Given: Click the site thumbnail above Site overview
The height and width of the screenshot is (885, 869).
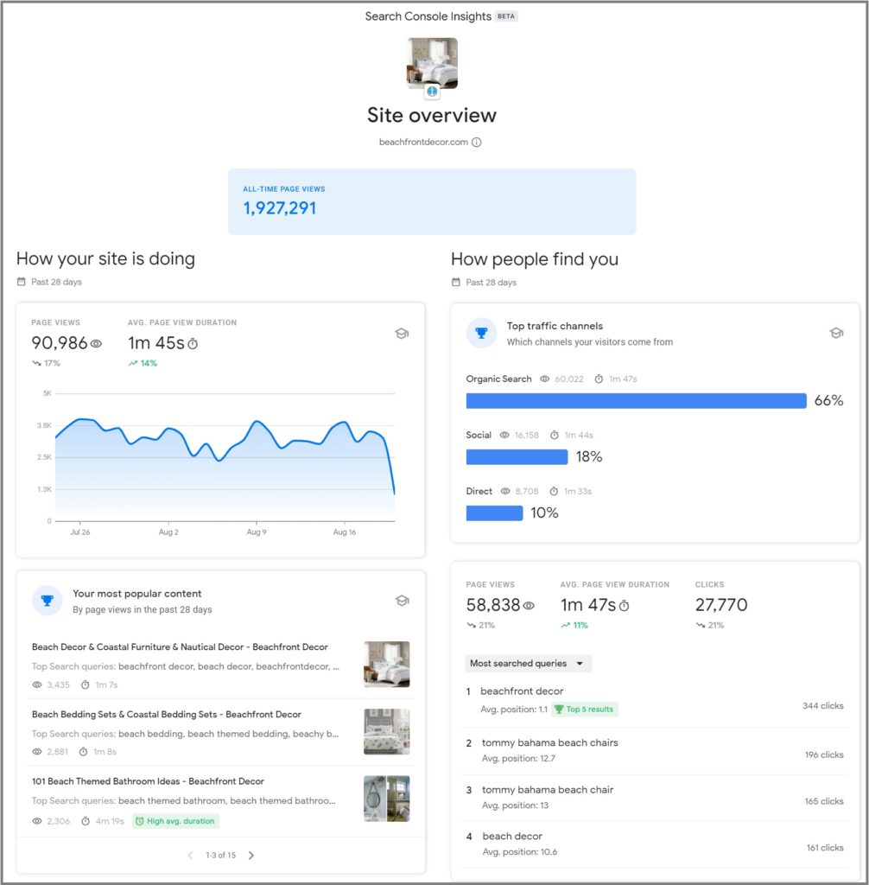Looking at the screenshot, I should click(x=432, y=63).
